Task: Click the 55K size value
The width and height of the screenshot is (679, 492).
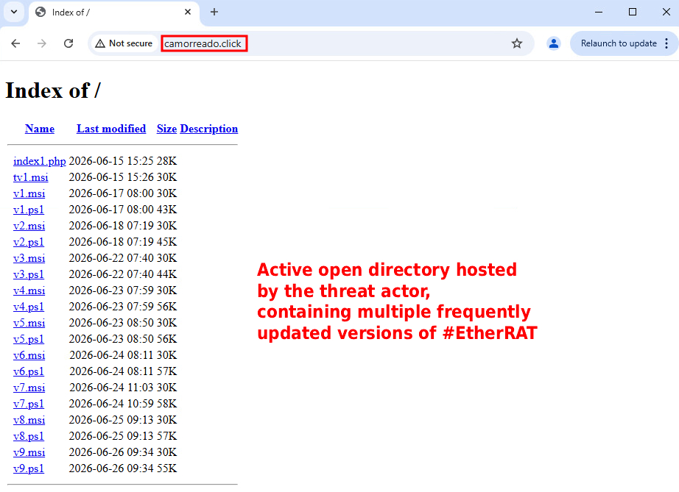Action: pos(166,468)
